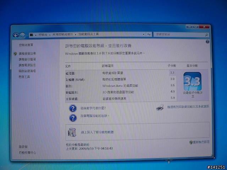Open 進階工具 link

click(24, 77)
